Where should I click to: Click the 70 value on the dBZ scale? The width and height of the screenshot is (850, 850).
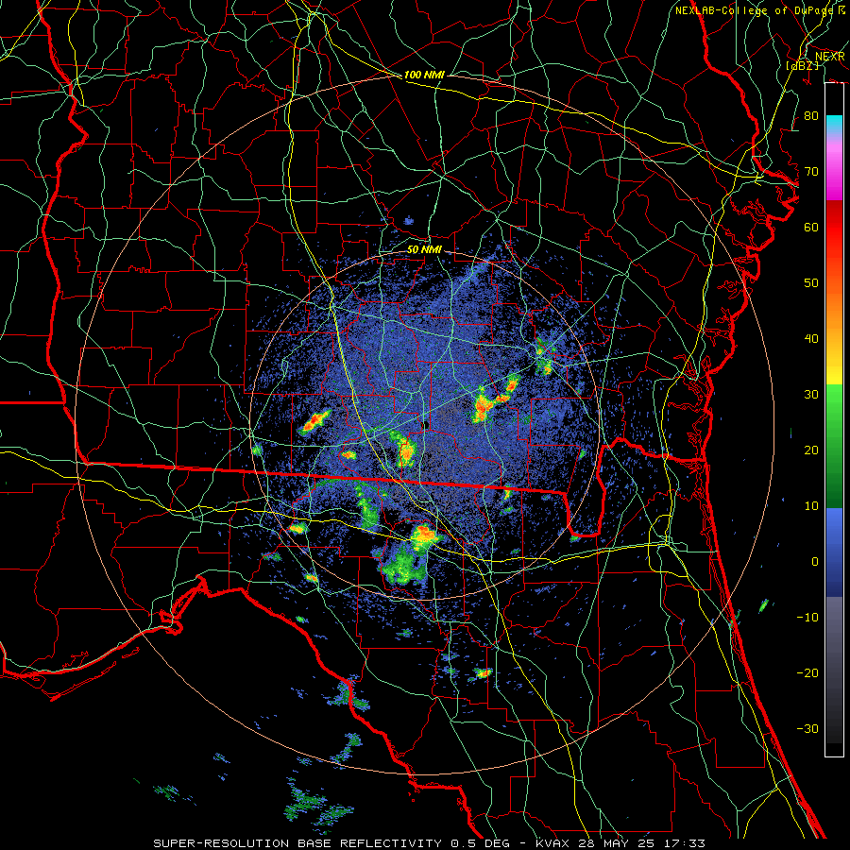click(x=811, y=172)
